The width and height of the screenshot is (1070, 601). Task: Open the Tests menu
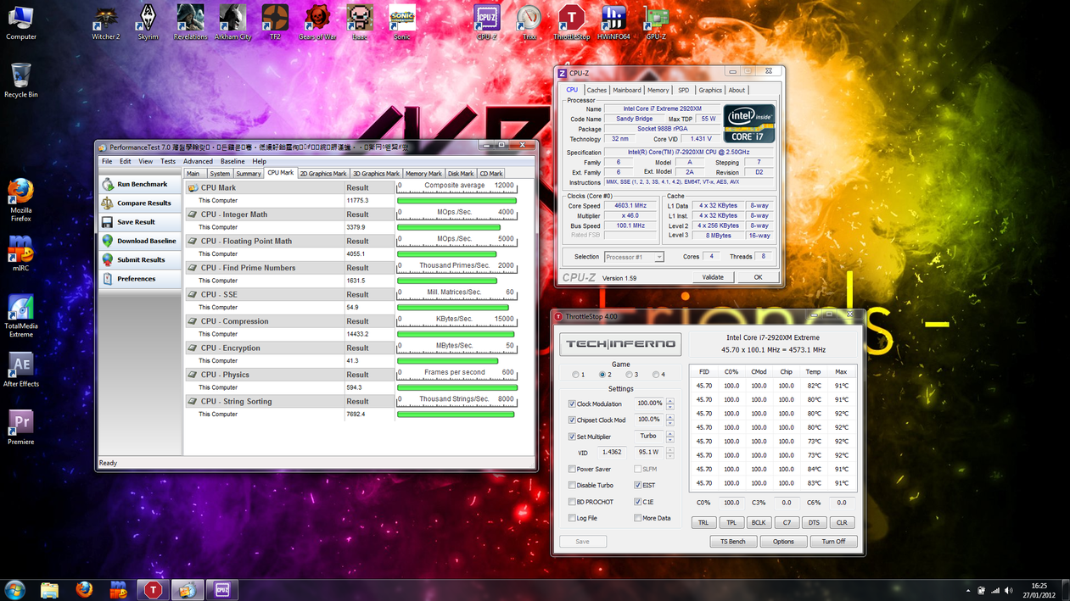(x=168, y=161)
